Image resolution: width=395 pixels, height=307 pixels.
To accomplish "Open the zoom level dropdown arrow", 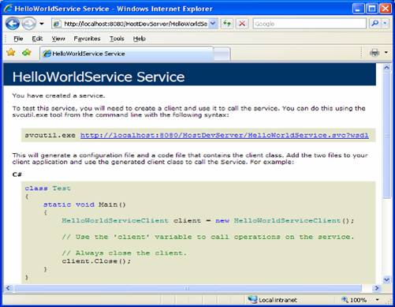I will pos(378,300).
